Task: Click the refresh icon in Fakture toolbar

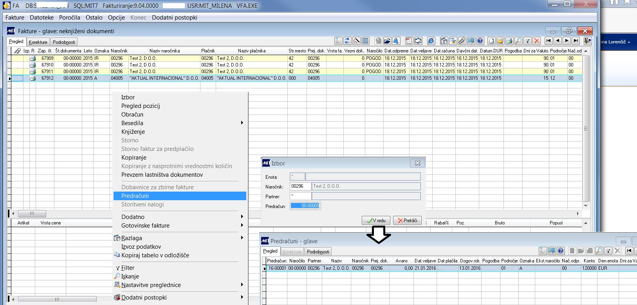Action: pos(347,41)
